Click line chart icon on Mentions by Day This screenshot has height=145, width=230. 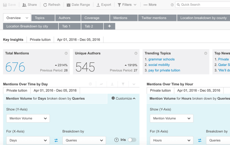(101, 84)
